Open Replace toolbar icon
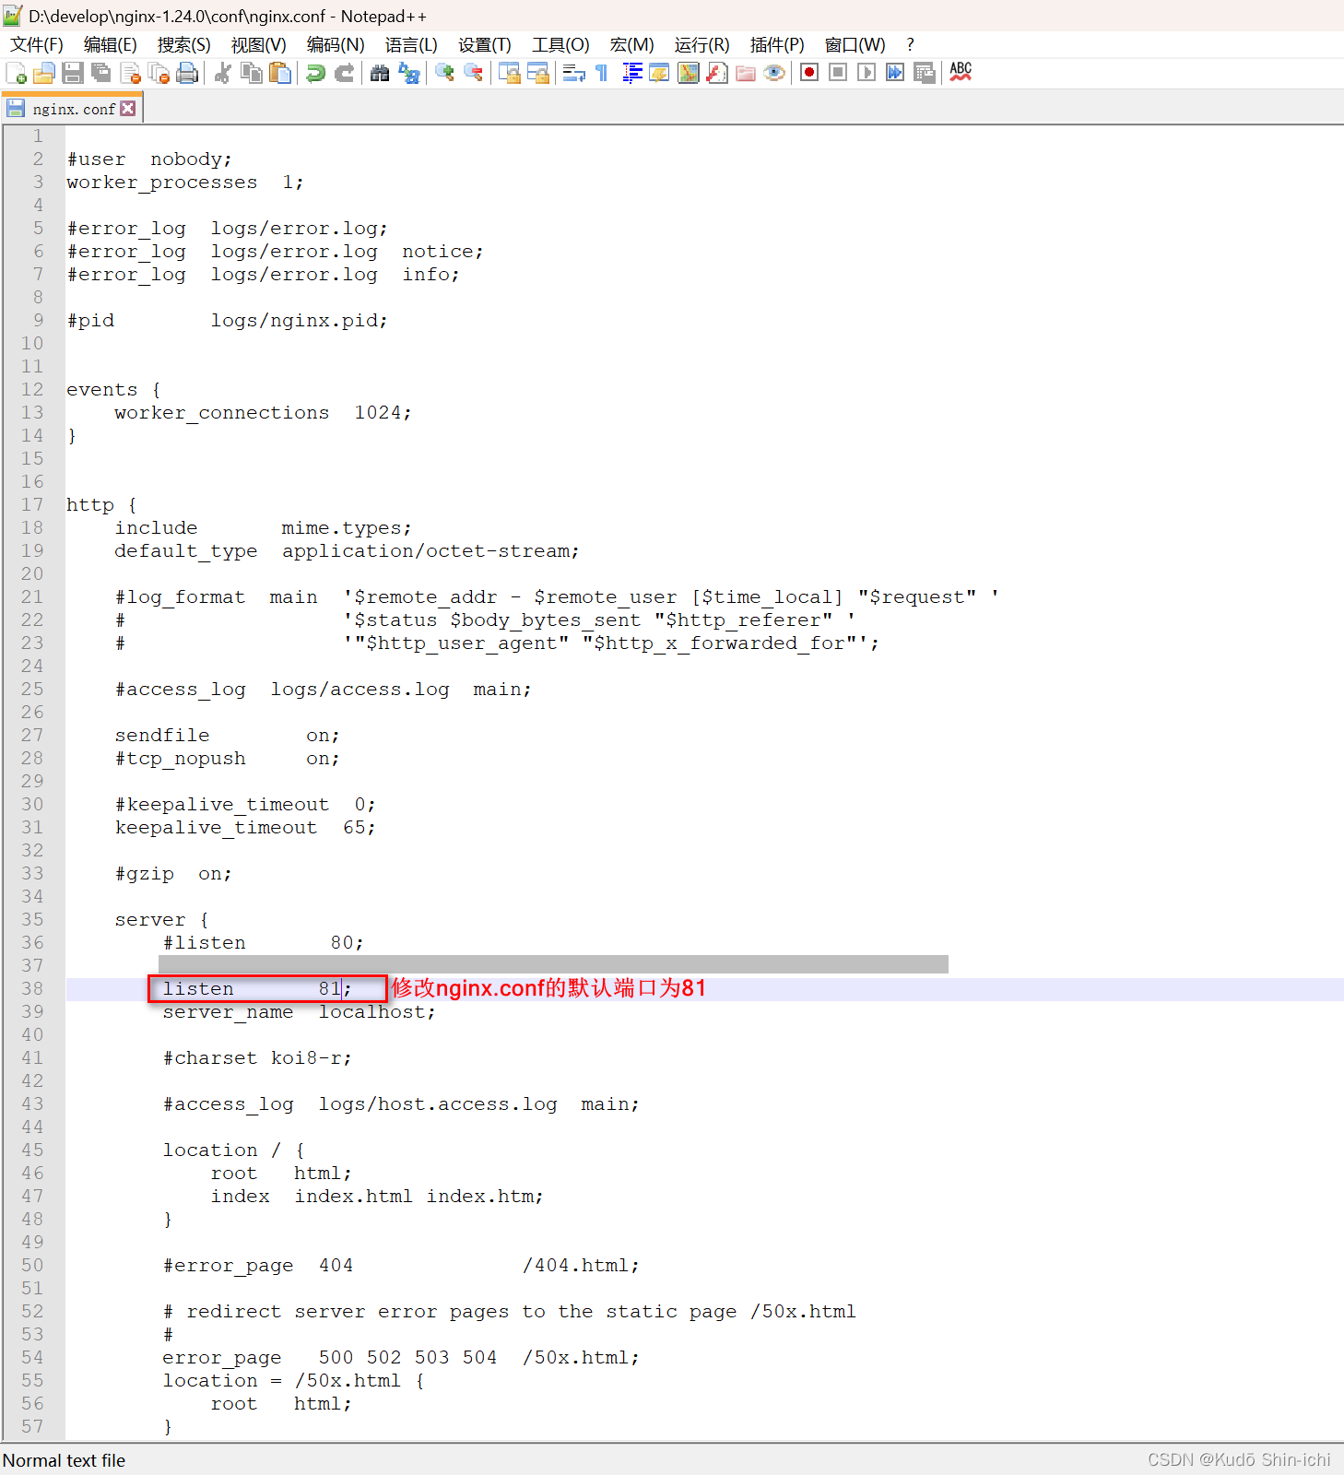 [x=408, y=73]
